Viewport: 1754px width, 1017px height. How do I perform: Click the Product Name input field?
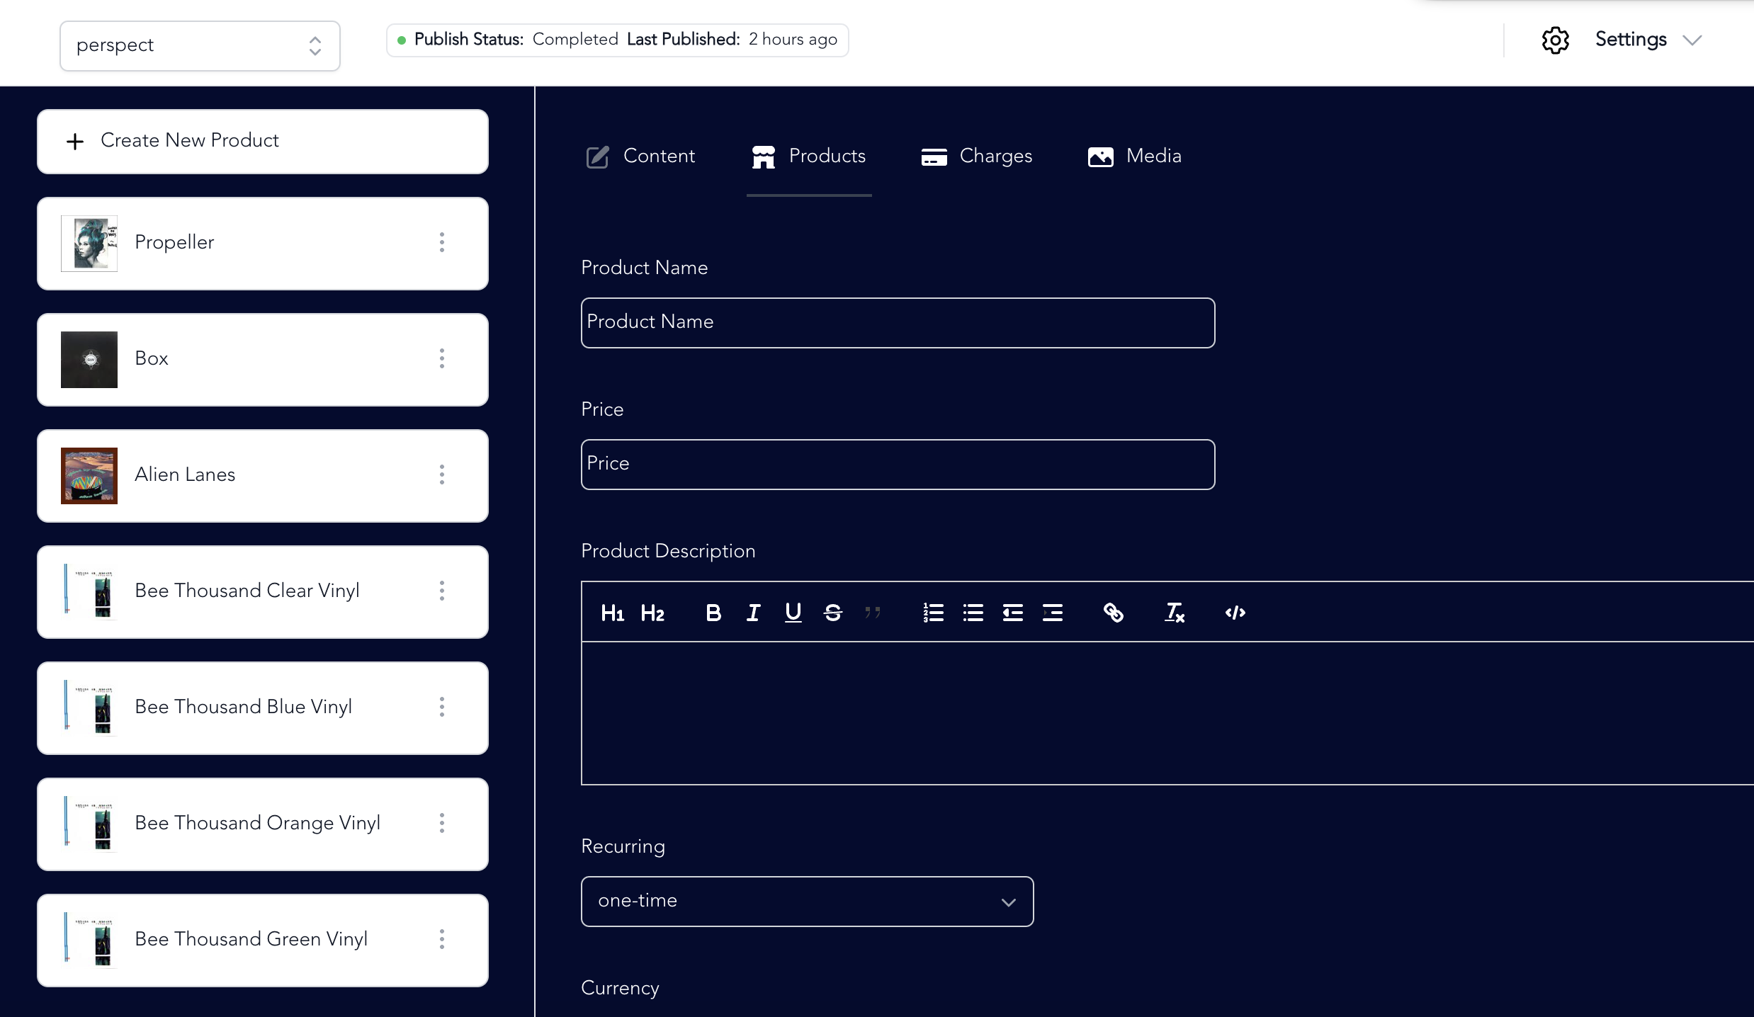tap(898, 322)
